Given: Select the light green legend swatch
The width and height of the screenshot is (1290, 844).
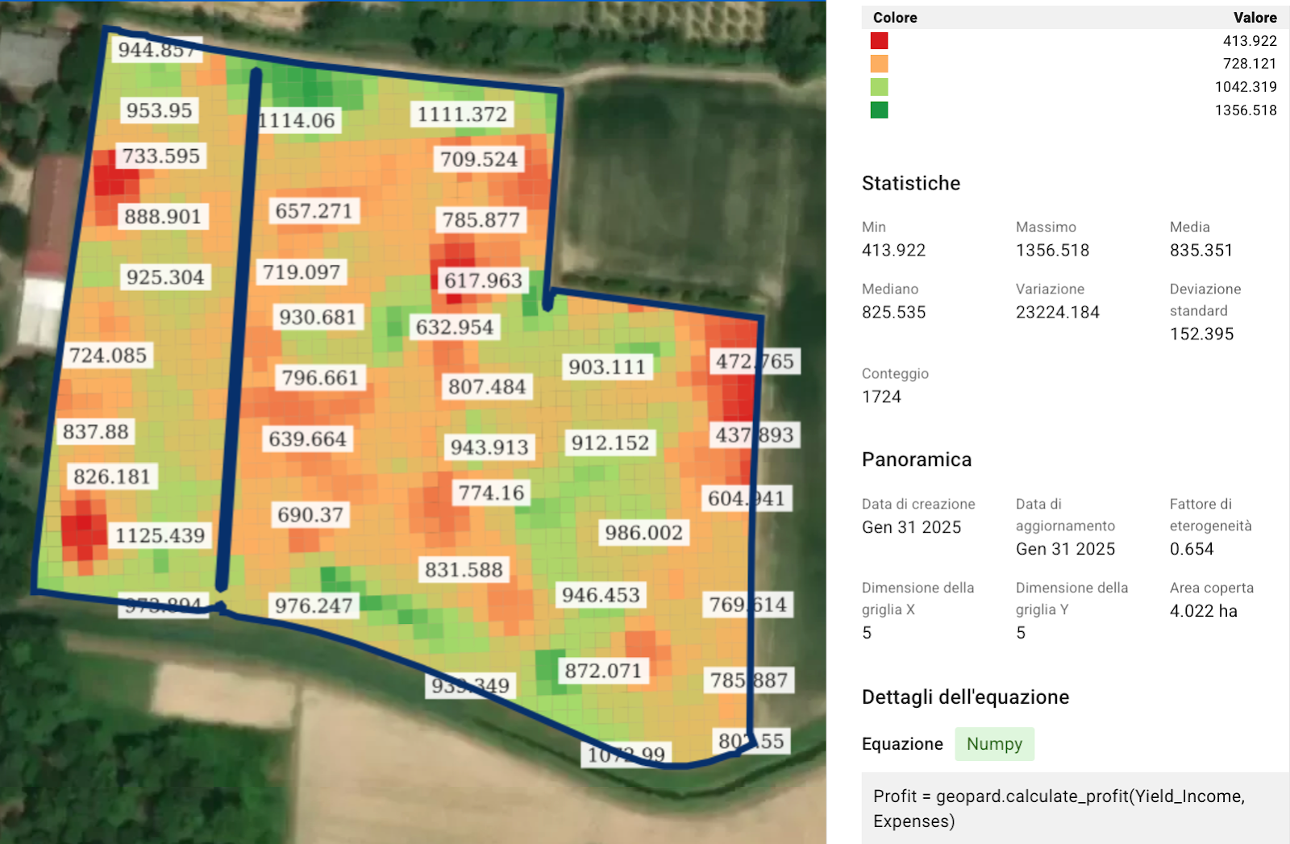Looking at the screenshot, I should pos(879,87).
